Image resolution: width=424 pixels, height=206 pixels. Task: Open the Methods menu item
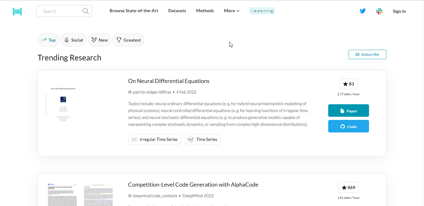point(205,10)
